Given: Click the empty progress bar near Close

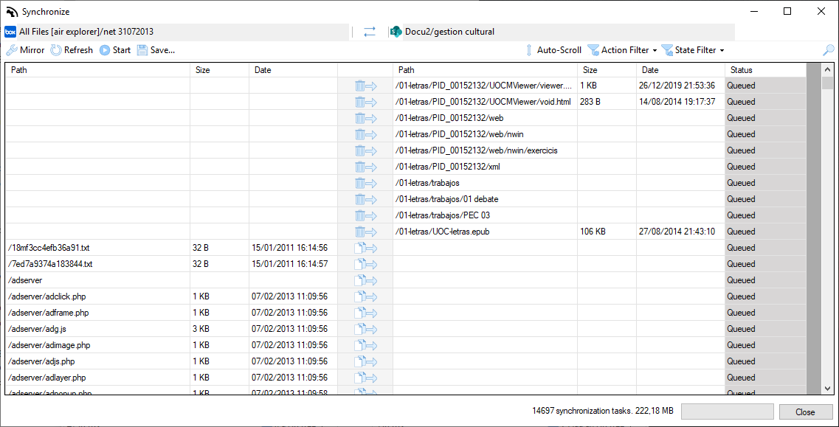Looking at the screenshot, I should 727,411.
